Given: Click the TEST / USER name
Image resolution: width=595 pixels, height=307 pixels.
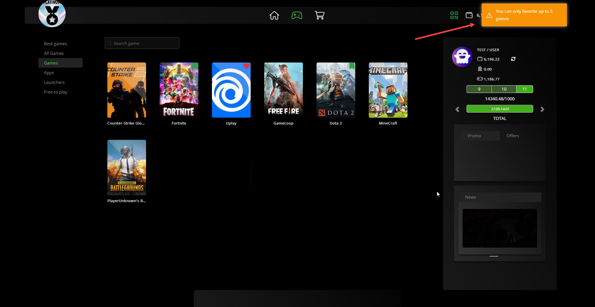Looking at the screenshot, I should click(488, 50).
